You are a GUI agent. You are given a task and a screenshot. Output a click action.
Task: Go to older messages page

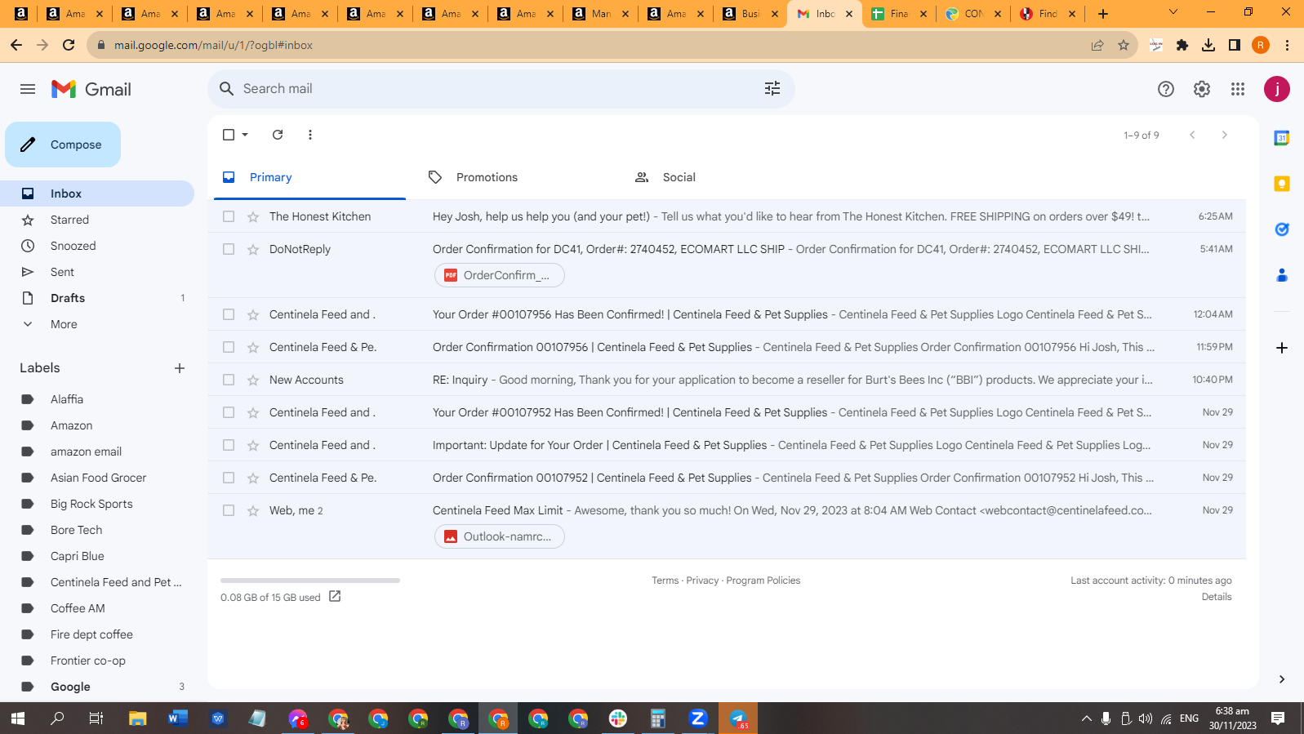point(1225,135)
